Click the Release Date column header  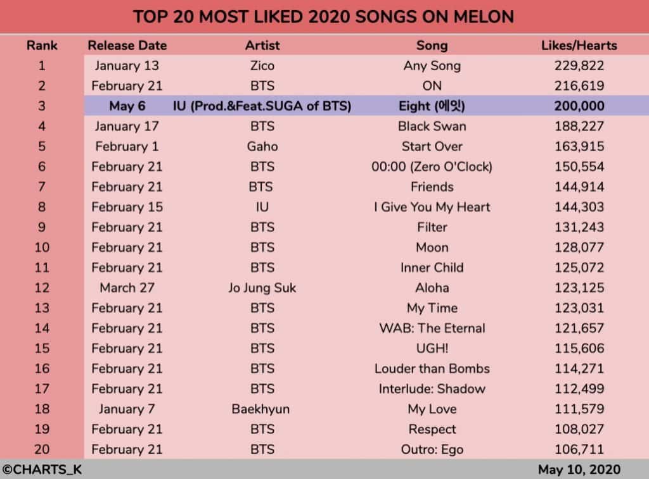coord(127,46)
